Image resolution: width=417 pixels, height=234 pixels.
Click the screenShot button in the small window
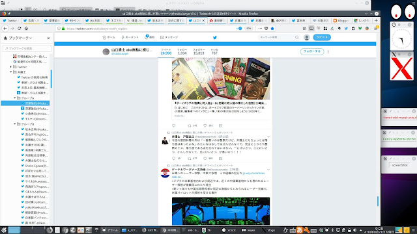[399, 165]
